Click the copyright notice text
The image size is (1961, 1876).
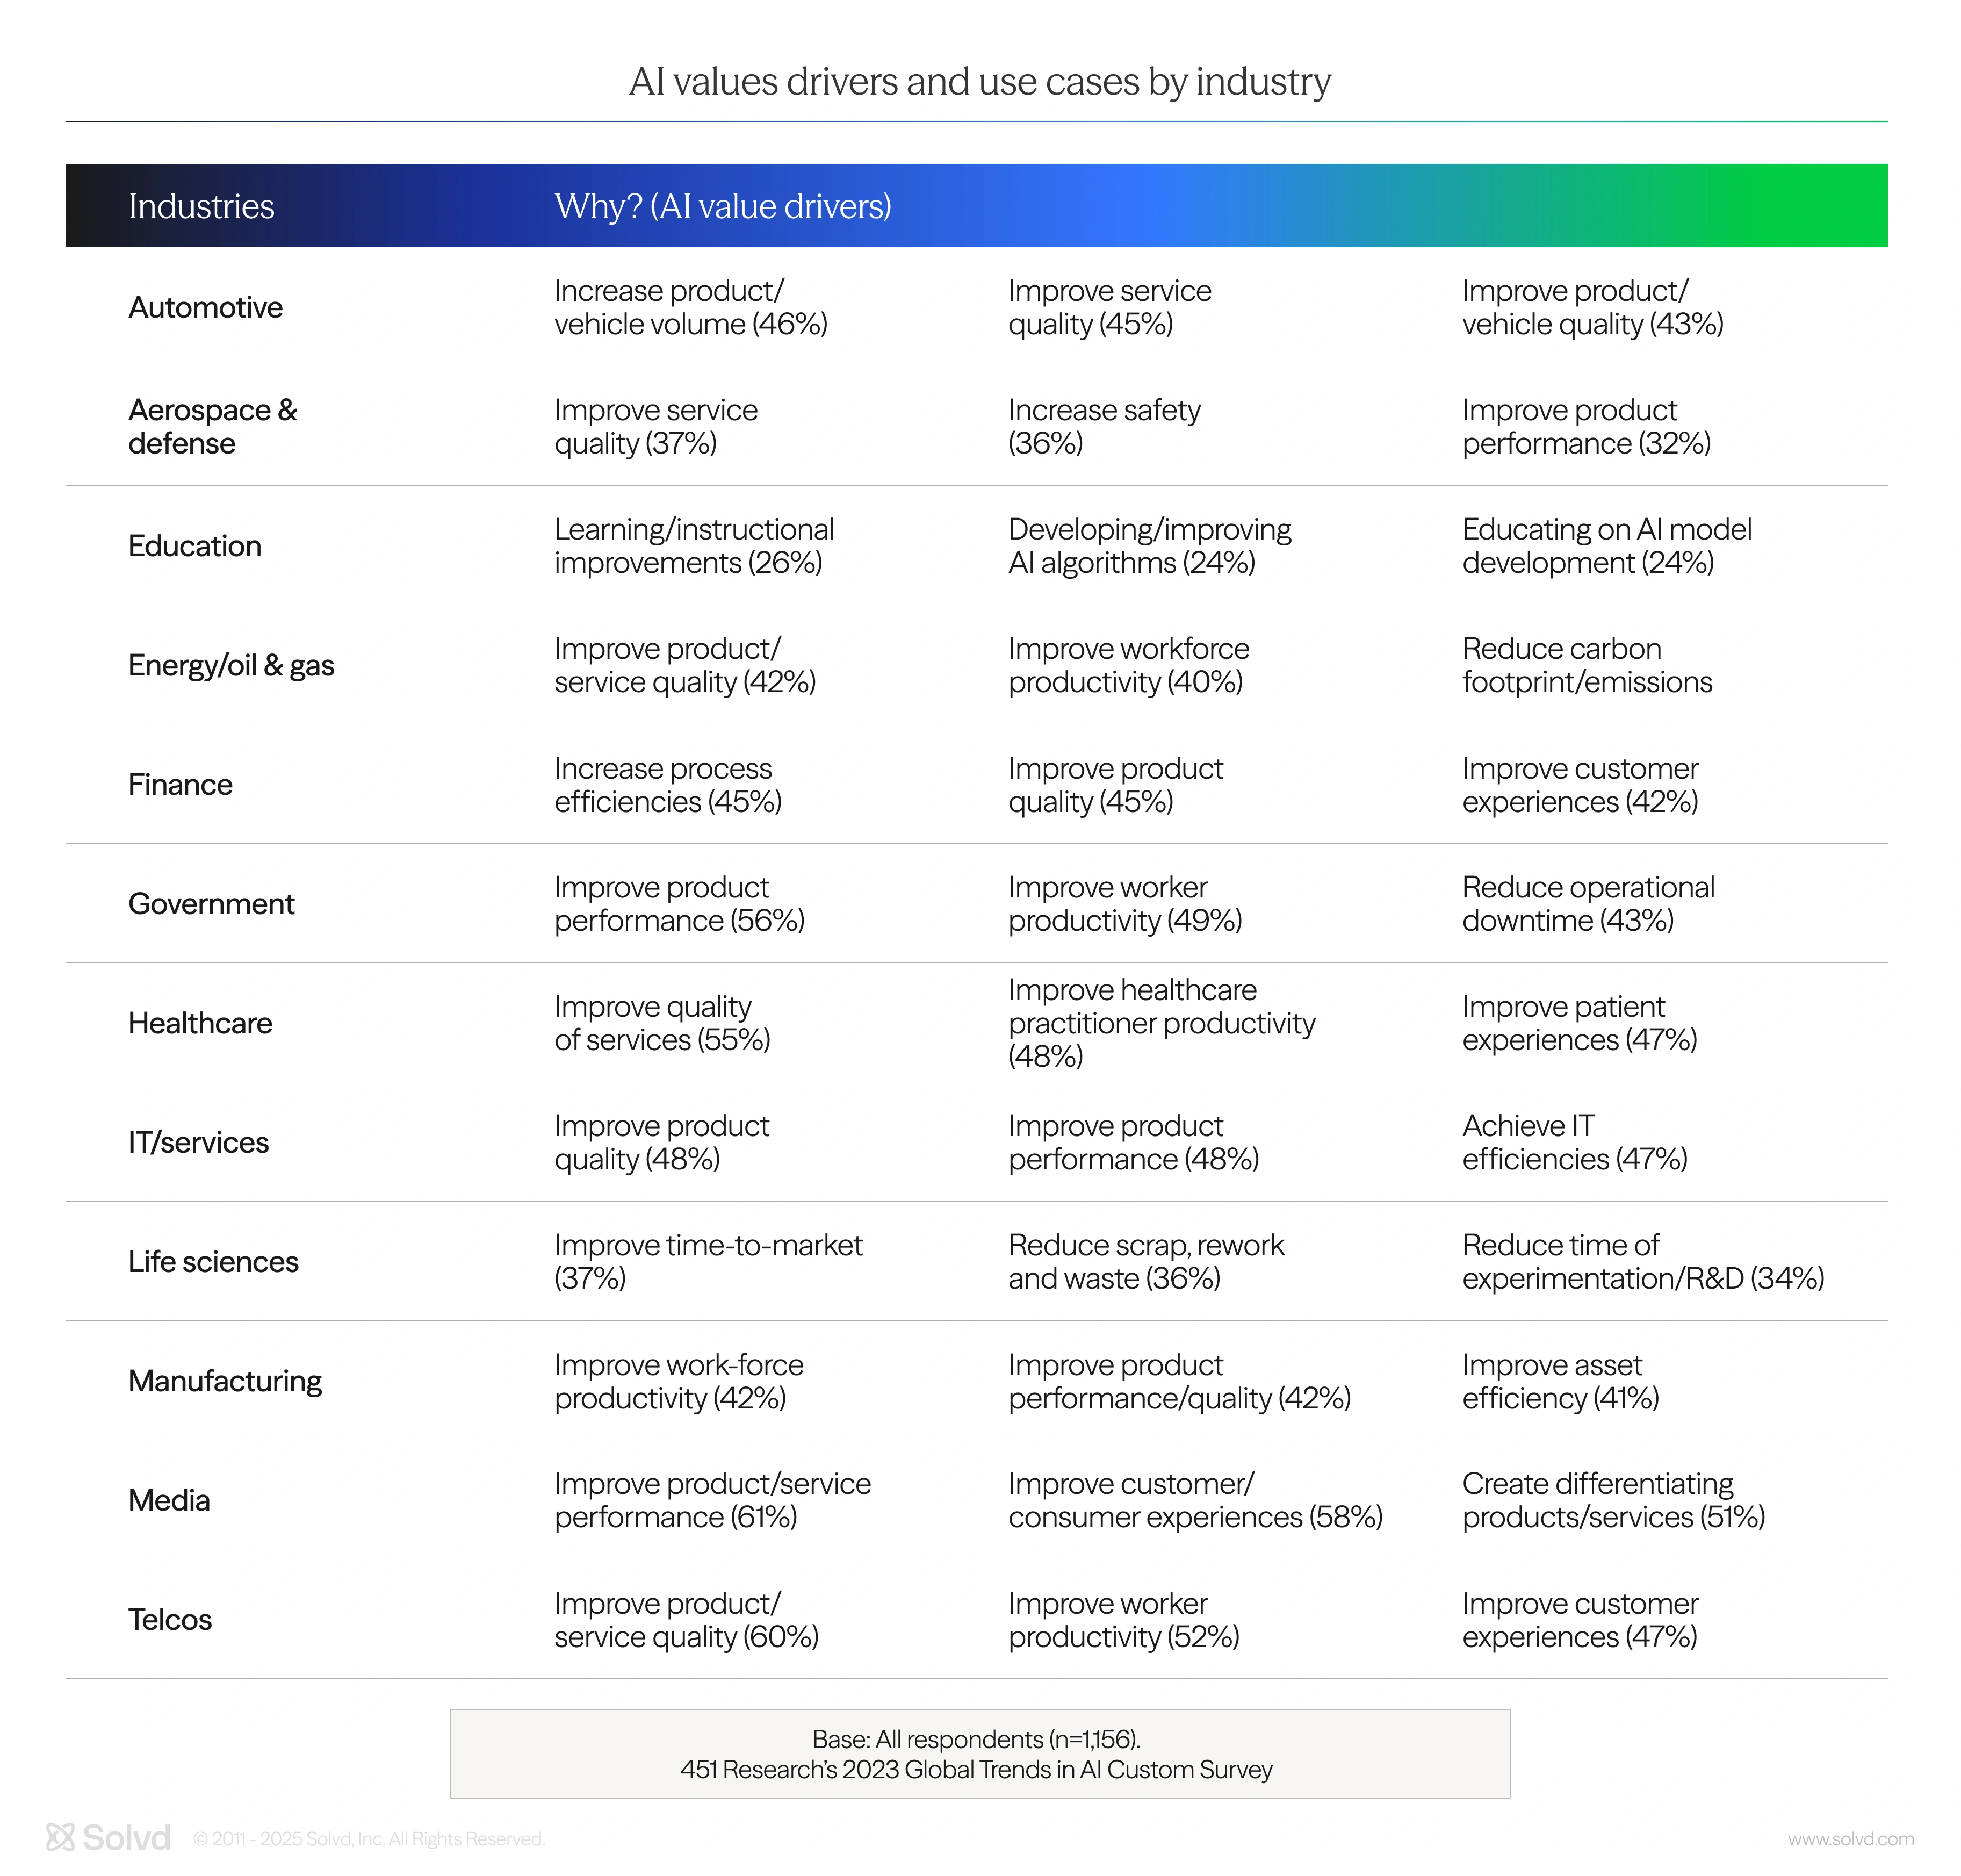coord(369,1839)
